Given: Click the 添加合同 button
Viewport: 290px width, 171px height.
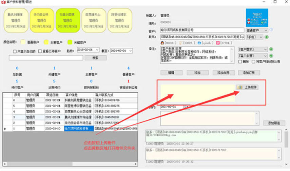Looking at the screenshot, I should (224, 73).
